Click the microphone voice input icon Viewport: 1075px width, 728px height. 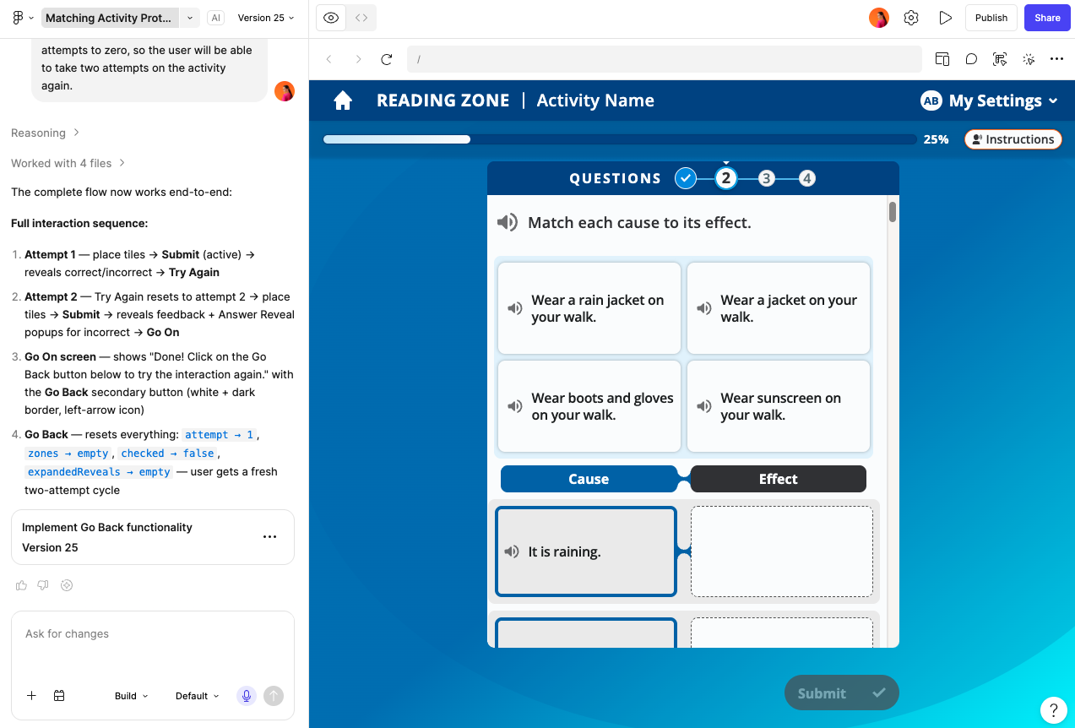coord(247,696)
